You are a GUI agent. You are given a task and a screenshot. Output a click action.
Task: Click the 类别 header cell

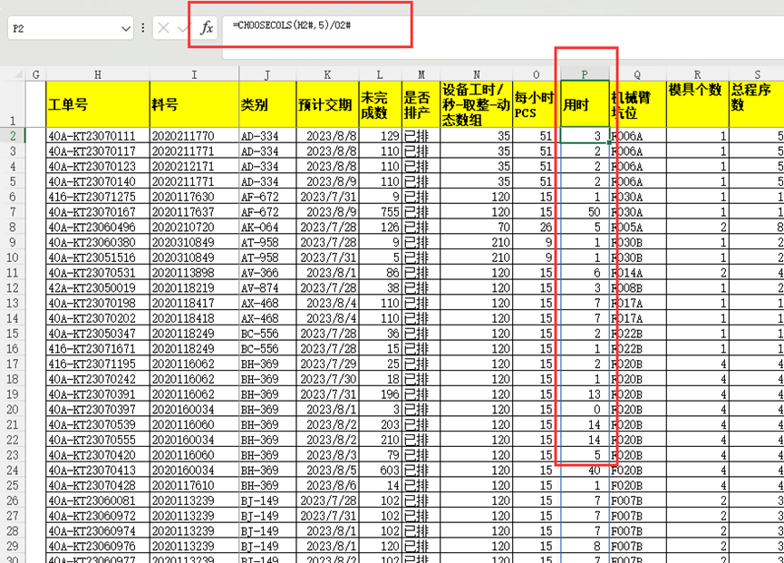[267, 104]
